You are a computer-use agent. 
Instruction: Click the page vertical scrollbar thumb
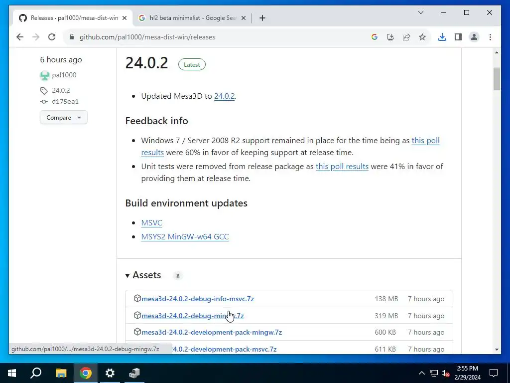(x=497, y=78)
